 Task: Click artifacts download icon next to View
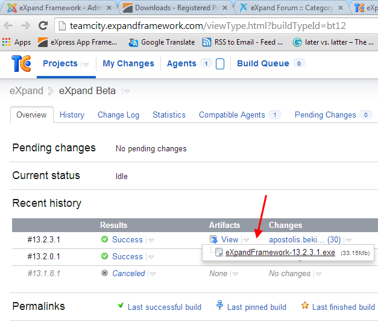(x=214, y=239)
